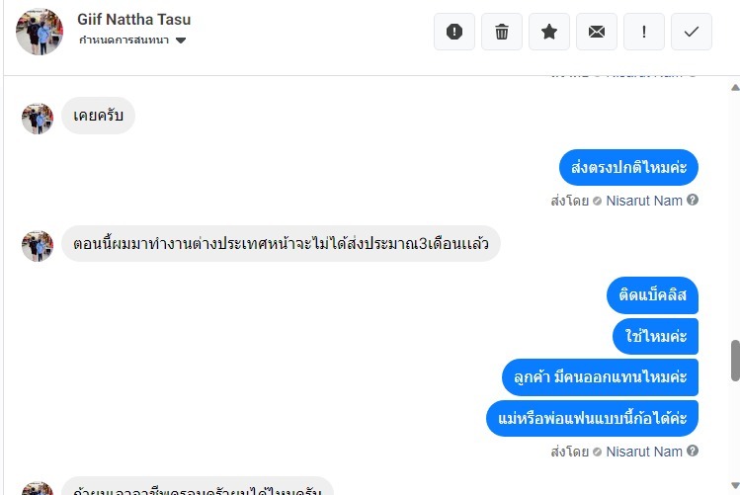Expand the กำหนดการสนทนา dropdown arrow
The height and width of the screenshot is (495, 740).
181,41
